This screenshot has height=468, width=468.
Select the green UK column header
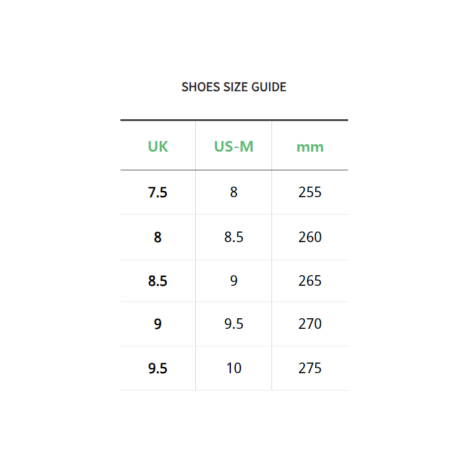(158, 147)
